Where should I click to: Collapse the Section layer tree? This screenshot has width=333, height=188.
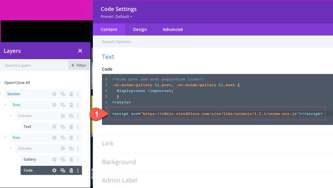[2, 94]
